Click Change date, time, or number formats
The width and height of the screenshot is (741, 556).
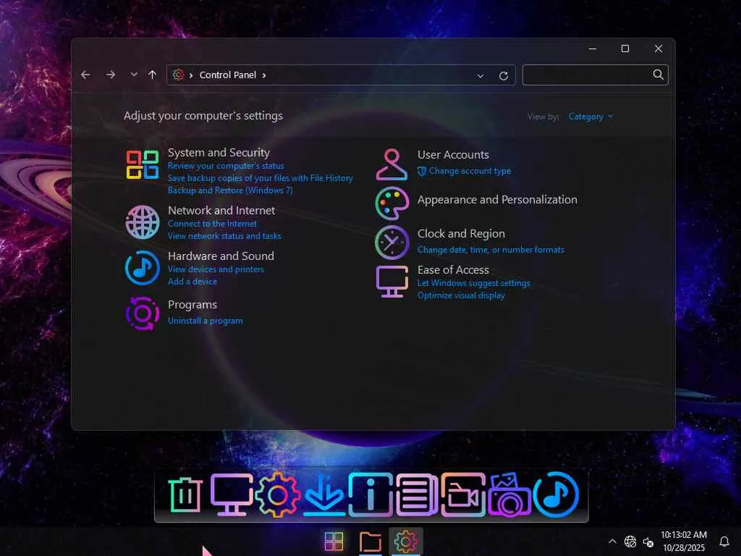point(491,250)
